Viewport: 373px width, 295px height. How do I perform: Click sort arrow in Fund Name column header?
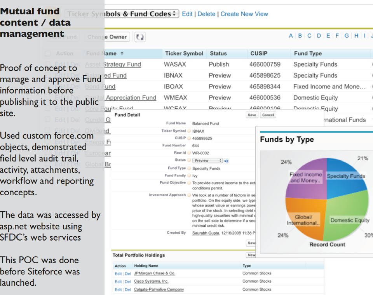pos(122,53)
